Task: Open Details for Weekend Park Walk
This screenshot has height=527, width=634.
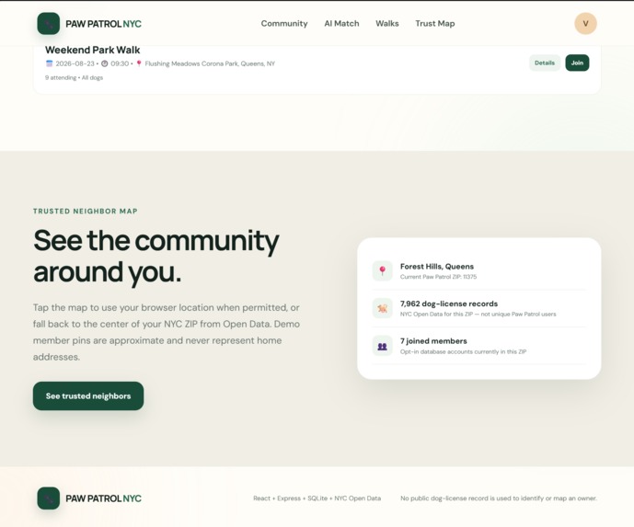Action: pos(545,63)
